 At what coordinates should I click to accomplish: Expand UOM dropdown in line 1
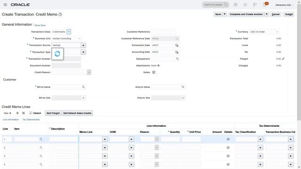coord(131,139)
